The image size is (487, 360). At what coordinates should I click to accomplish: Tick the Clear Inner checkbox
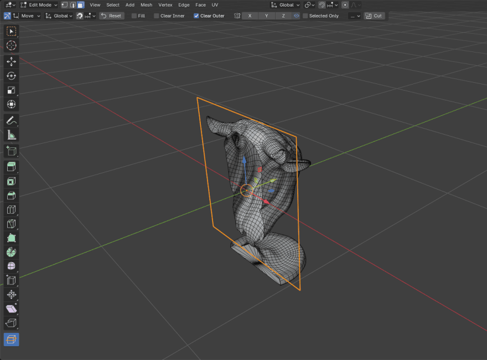[157, 16]
